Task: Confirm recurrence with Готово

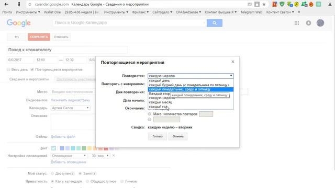Action: click(158, 136)
